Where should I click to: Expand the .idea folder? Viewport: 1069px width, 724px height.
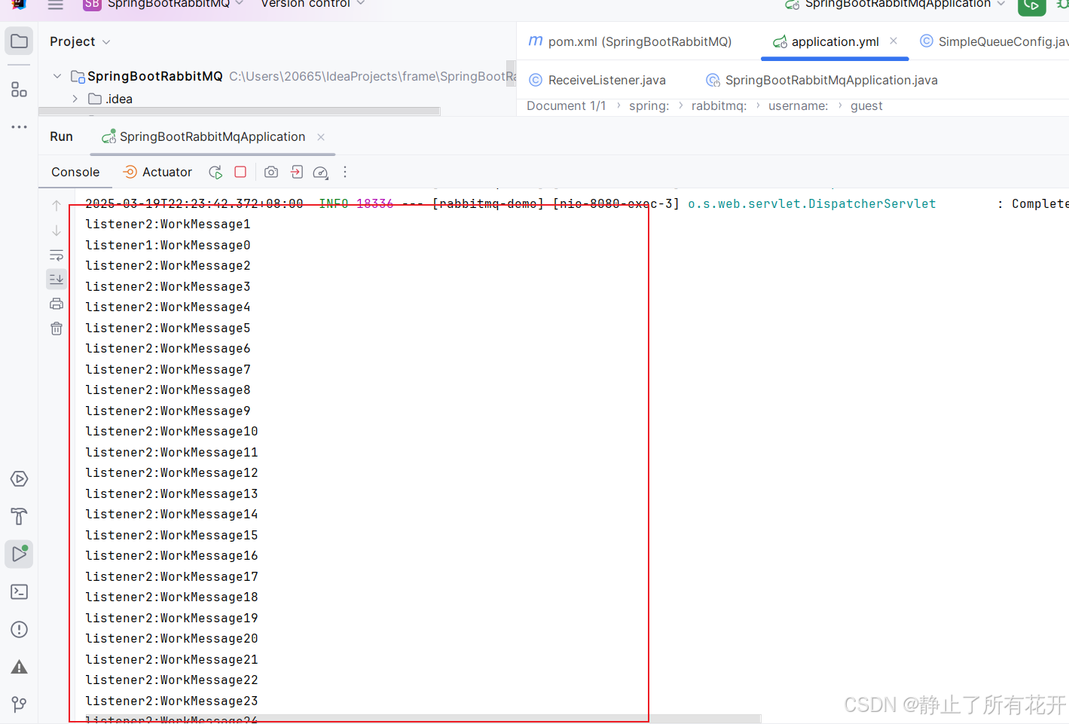coord(73,99)
